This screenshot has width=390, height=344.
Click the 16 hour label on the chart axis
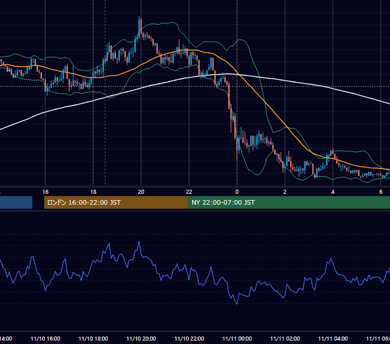tap(45, 192)
